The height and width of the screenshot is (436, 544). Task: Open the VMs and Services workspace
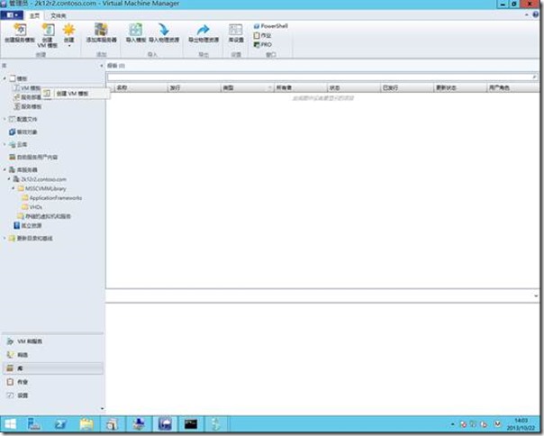point(53,341)
